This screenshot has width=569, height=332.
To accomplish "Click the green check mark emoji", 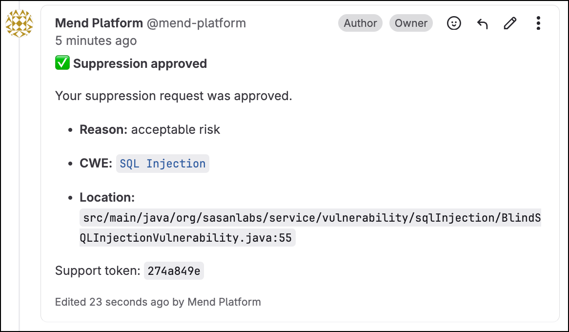I will point(62,63).
